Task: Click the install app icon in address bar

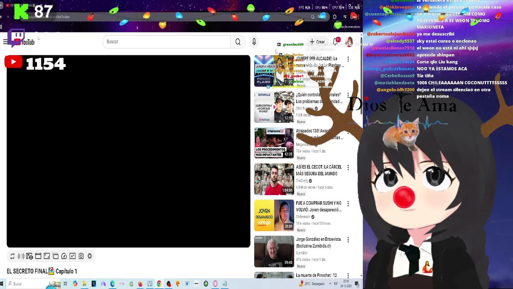Action: (x=313, y=17)
